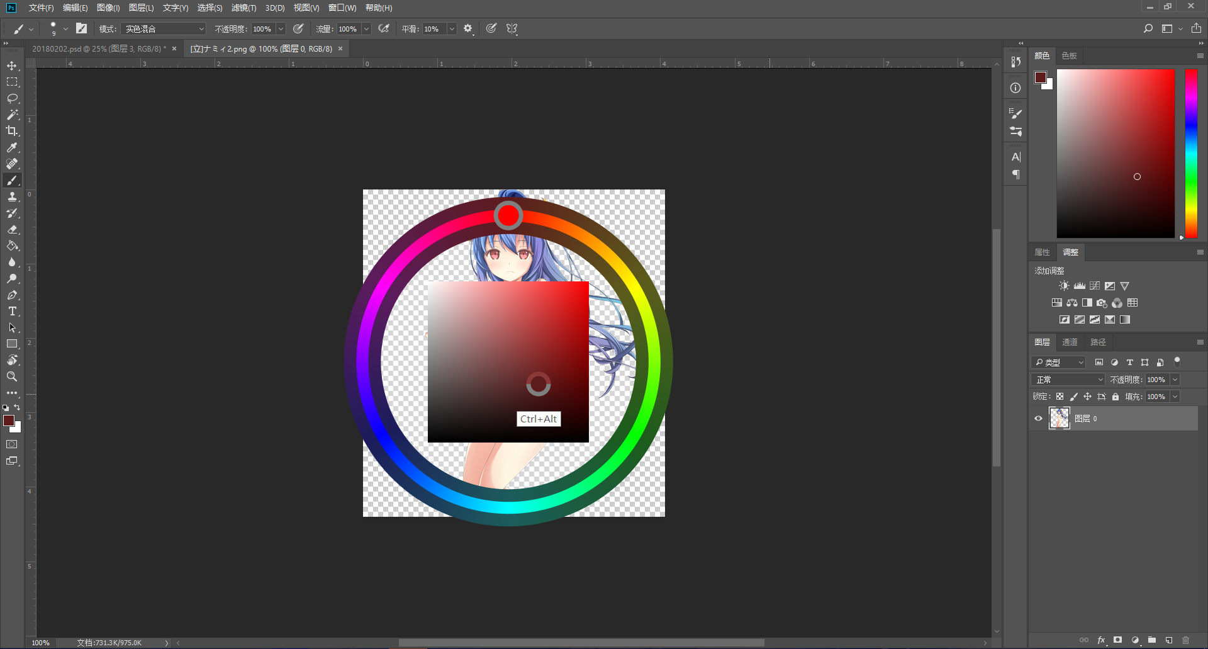Toggle layer filtering switch on or off

(1177, 361)
